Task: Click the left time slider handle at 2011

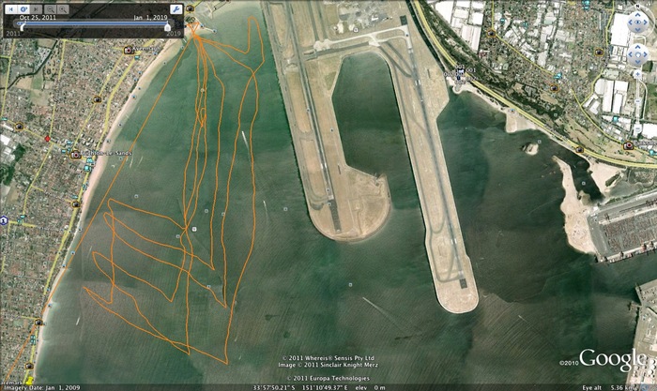Action: click(21, 28)
